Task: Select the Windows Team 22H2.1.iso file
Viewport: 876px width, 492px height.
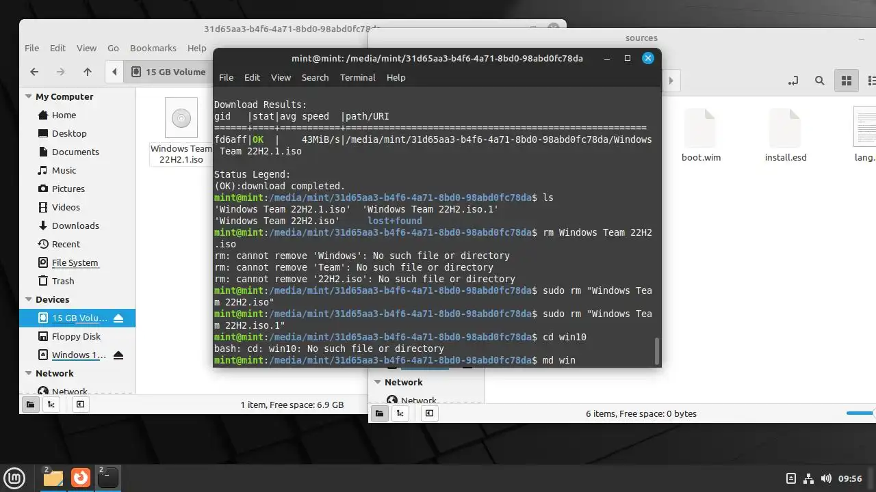Action: pos(181,131)
